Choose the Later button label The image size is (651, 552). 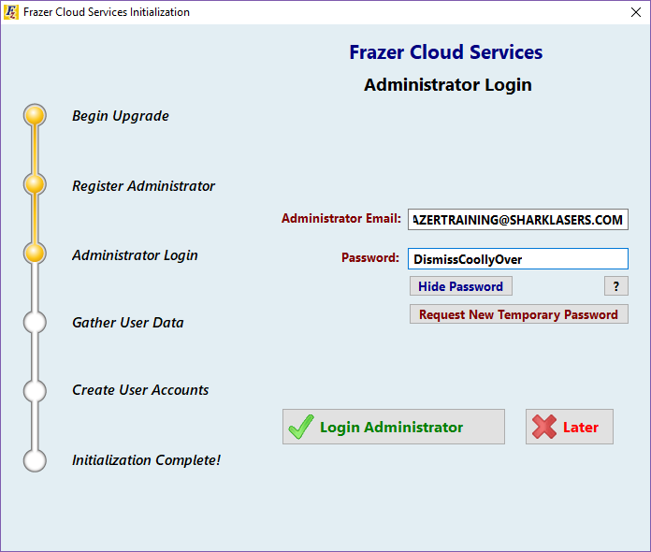point(581,427)
